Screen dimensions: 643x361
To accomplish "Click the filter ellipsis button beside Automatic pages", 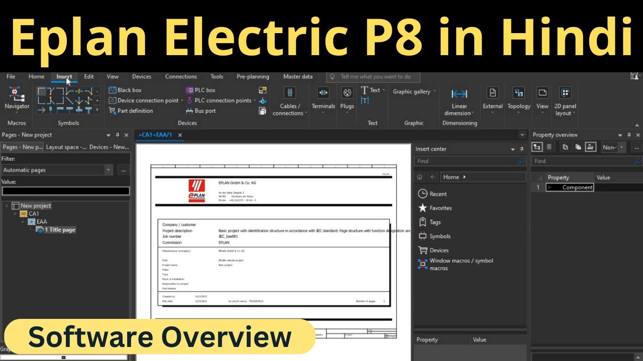I will pos(124,170).
